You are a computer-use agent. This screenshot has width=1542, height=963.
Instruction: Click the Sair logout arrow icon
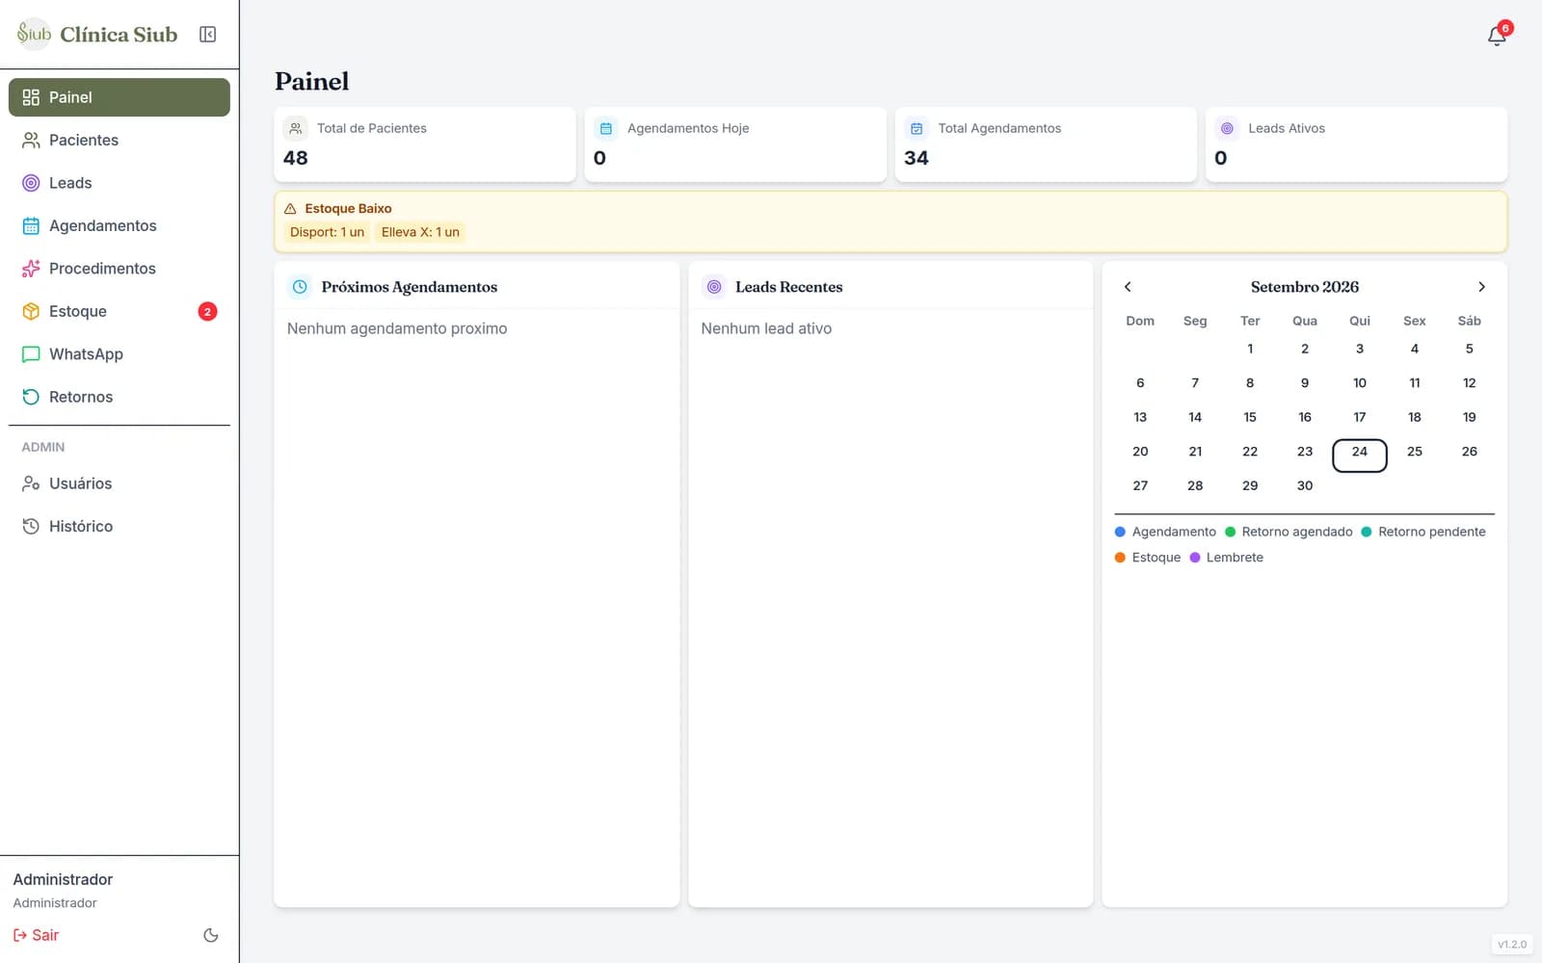[x=20, y=935]
